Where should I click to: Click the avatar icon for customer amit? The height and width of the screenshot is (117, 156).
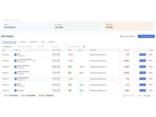(16, 55)
